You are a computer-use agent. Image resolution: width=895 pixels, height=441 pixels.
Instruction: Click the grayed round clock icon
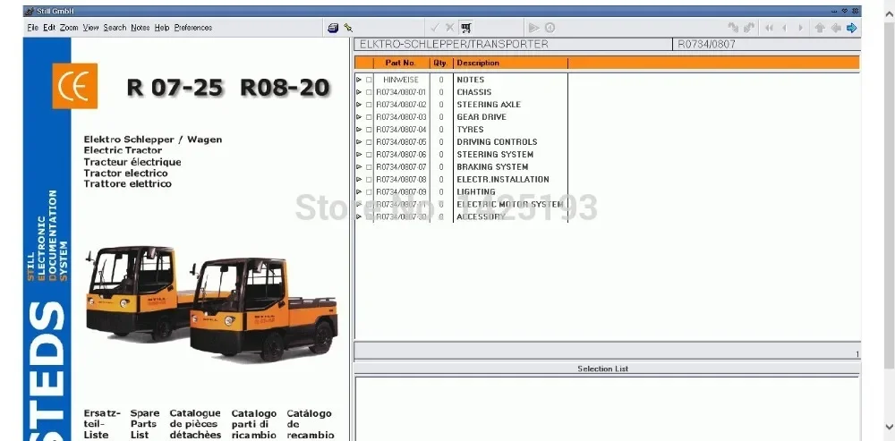point(550,28)
